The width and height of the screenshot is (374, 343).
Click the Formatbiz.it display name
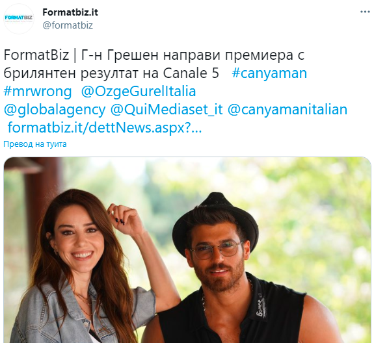pyautogui.click(x=70, y=12)
